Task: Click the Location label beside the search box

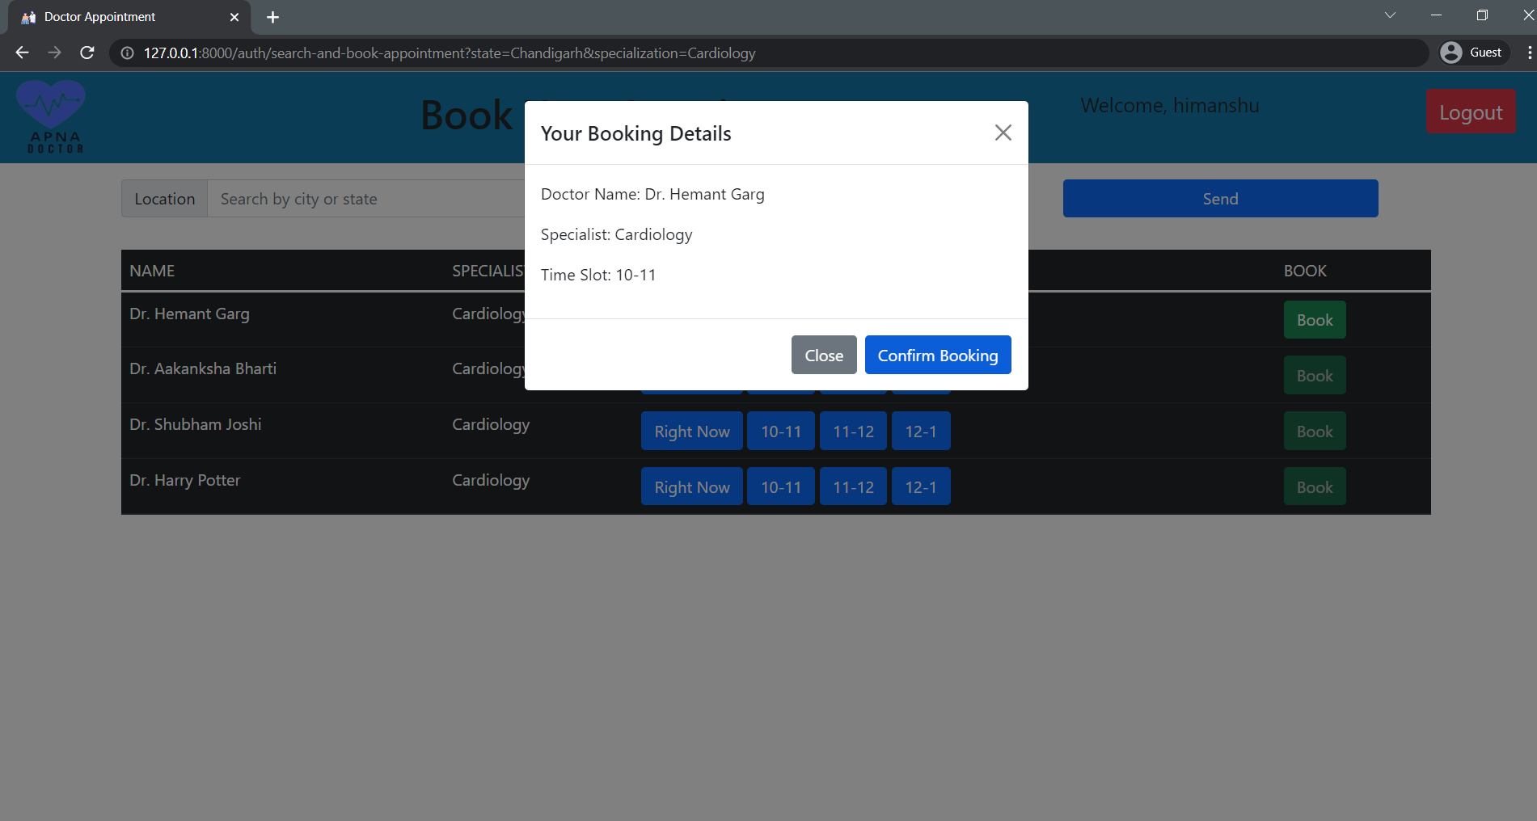Action: 165,199
